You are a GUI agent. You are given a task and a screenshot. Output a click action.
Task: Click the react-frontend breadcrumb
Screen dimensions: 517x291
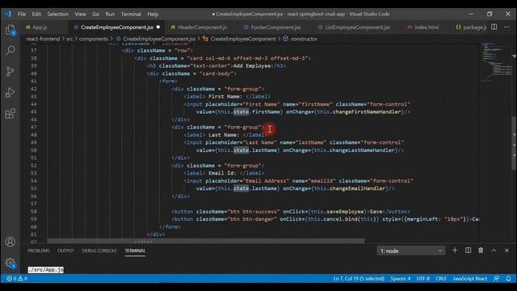43,39
